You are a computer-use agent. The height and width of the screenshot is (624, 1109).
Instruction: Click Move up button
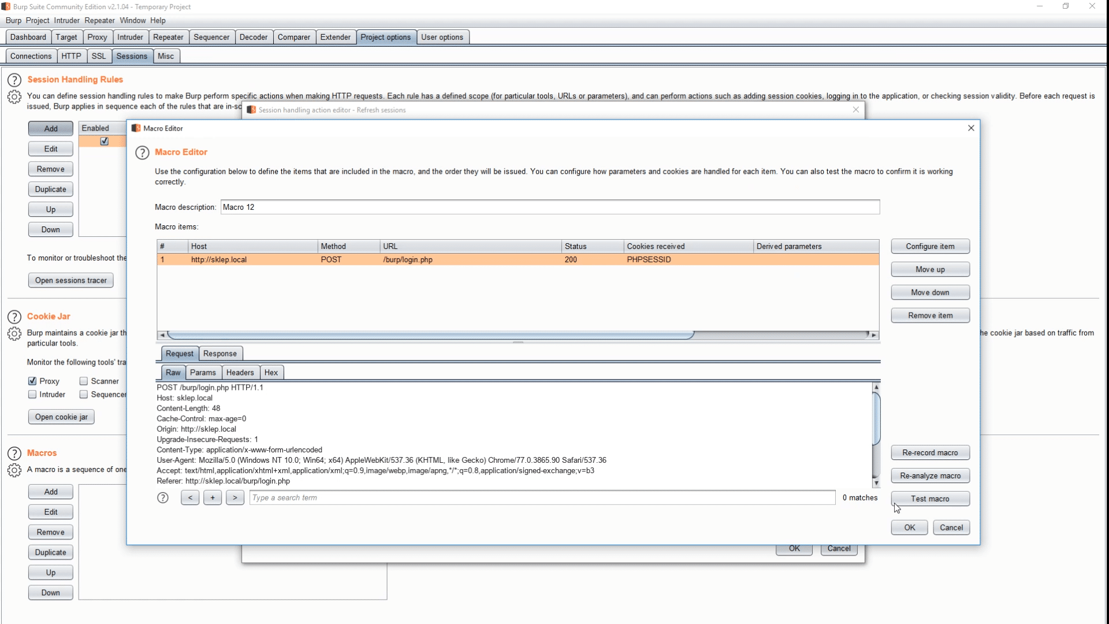click(x=930, y=269)
